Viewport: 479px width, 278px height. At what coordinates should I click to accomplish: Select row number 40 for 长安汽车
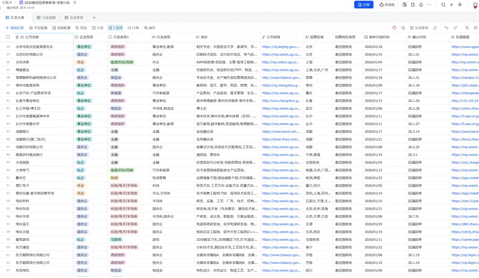pyautogui.click(x=8, y=93)
